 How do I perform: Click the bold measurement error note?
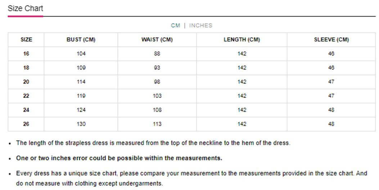119,158
